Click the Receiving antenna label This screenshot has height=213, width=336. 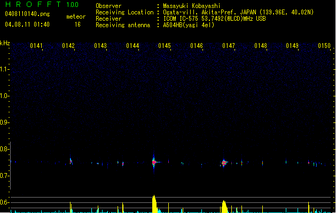point(123,25)
